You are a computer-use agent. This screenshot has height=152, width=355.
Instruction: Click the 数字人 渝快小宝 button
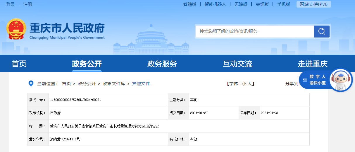point(318,80)
